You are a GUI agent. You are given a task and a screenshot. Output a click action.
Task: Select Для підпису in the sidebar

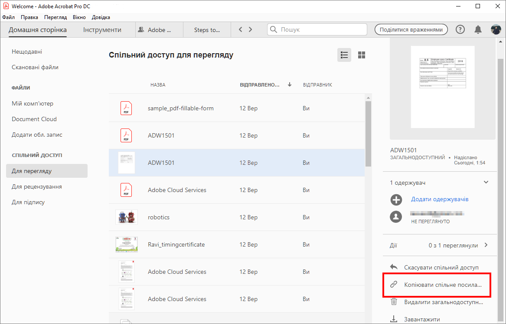coord(28,202)
